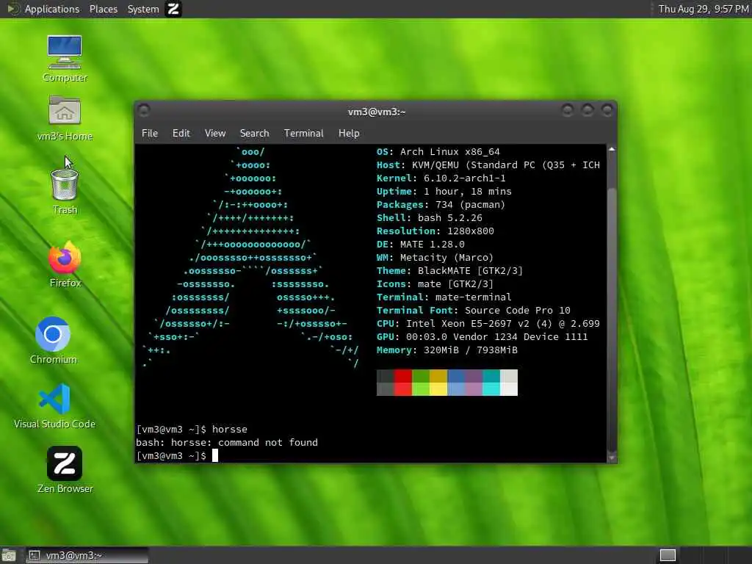Screen dimensions: 752x564
Task: Click the cyan color block in neofetch
Action: [x=491, y=389]
